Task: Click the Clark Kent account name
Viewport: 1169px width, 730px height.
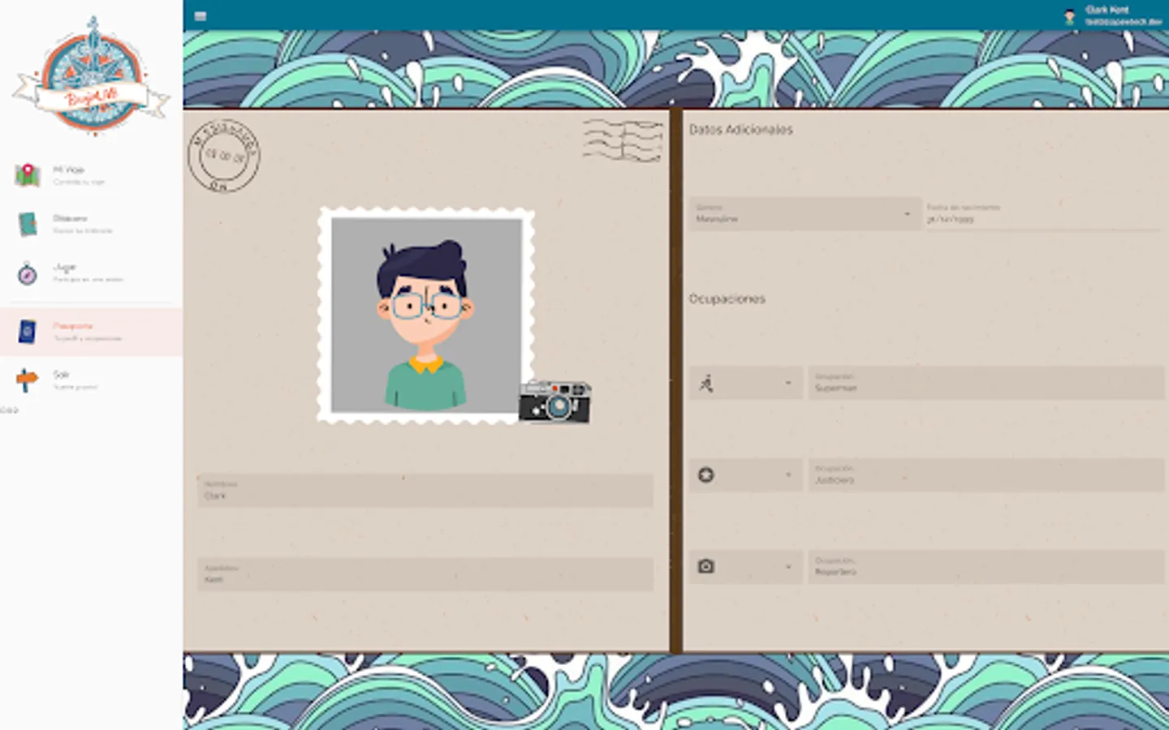Action: pos(1107,10)
